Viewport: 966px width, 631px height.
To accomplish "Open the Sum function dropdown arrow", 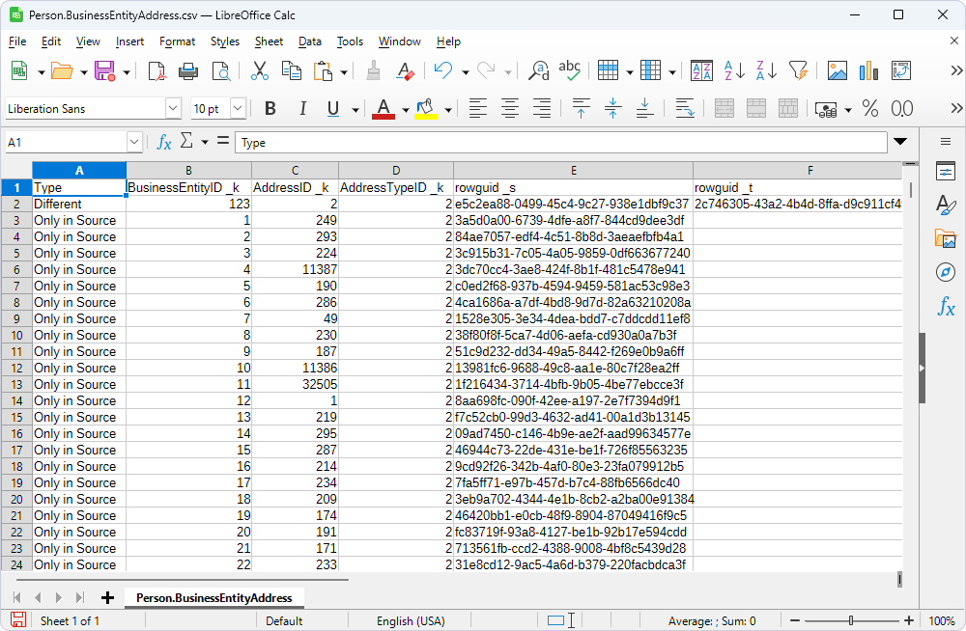I will click(205, 142).
